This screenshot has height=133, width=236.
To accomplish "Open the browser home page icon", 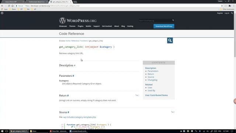I will tap(13, 6).
